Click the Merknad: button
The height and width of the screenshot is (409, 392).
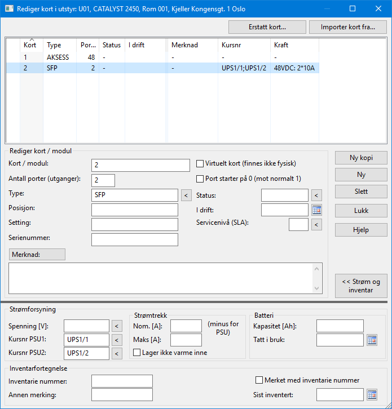click(37, 254)
